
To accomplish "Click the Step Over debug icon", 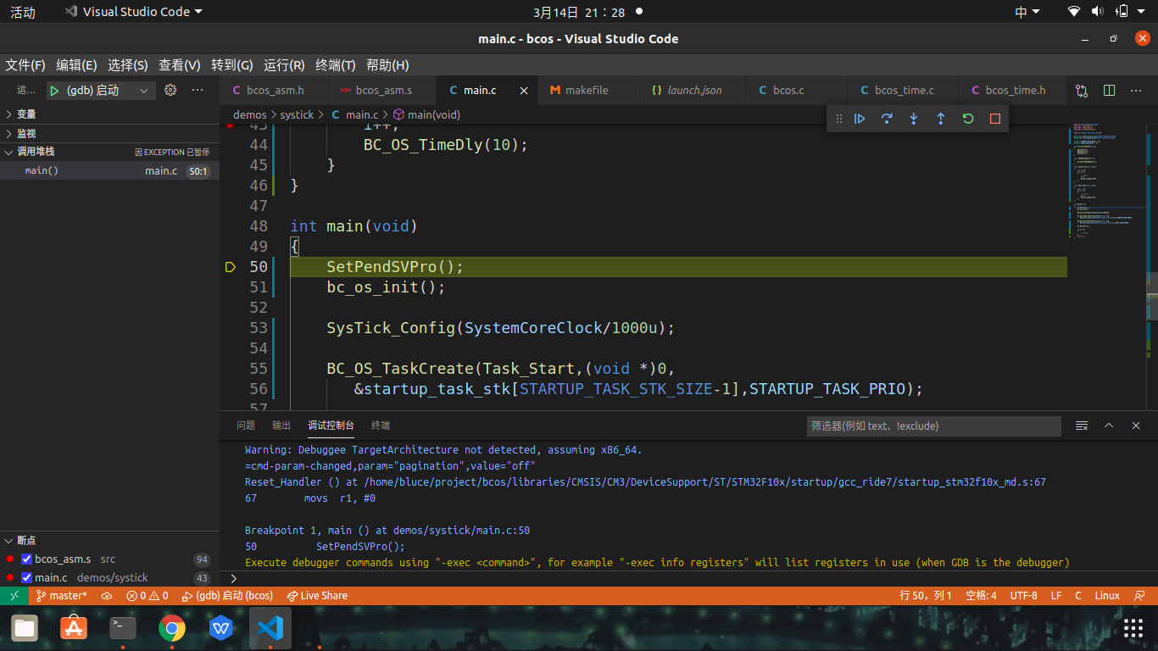I will (x=887, y=120).
